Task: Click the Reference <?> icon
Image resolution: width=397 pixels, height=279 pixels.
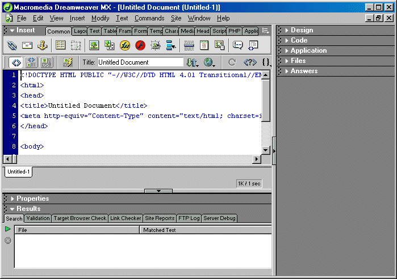Action: click(x=250, y=62)
